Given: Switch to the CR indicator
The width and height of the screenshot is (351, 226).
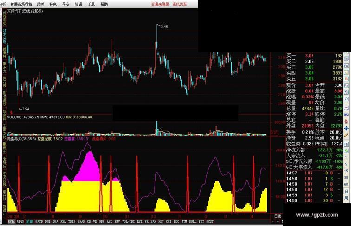Looking at the screenshot, I should pos(89,221).
